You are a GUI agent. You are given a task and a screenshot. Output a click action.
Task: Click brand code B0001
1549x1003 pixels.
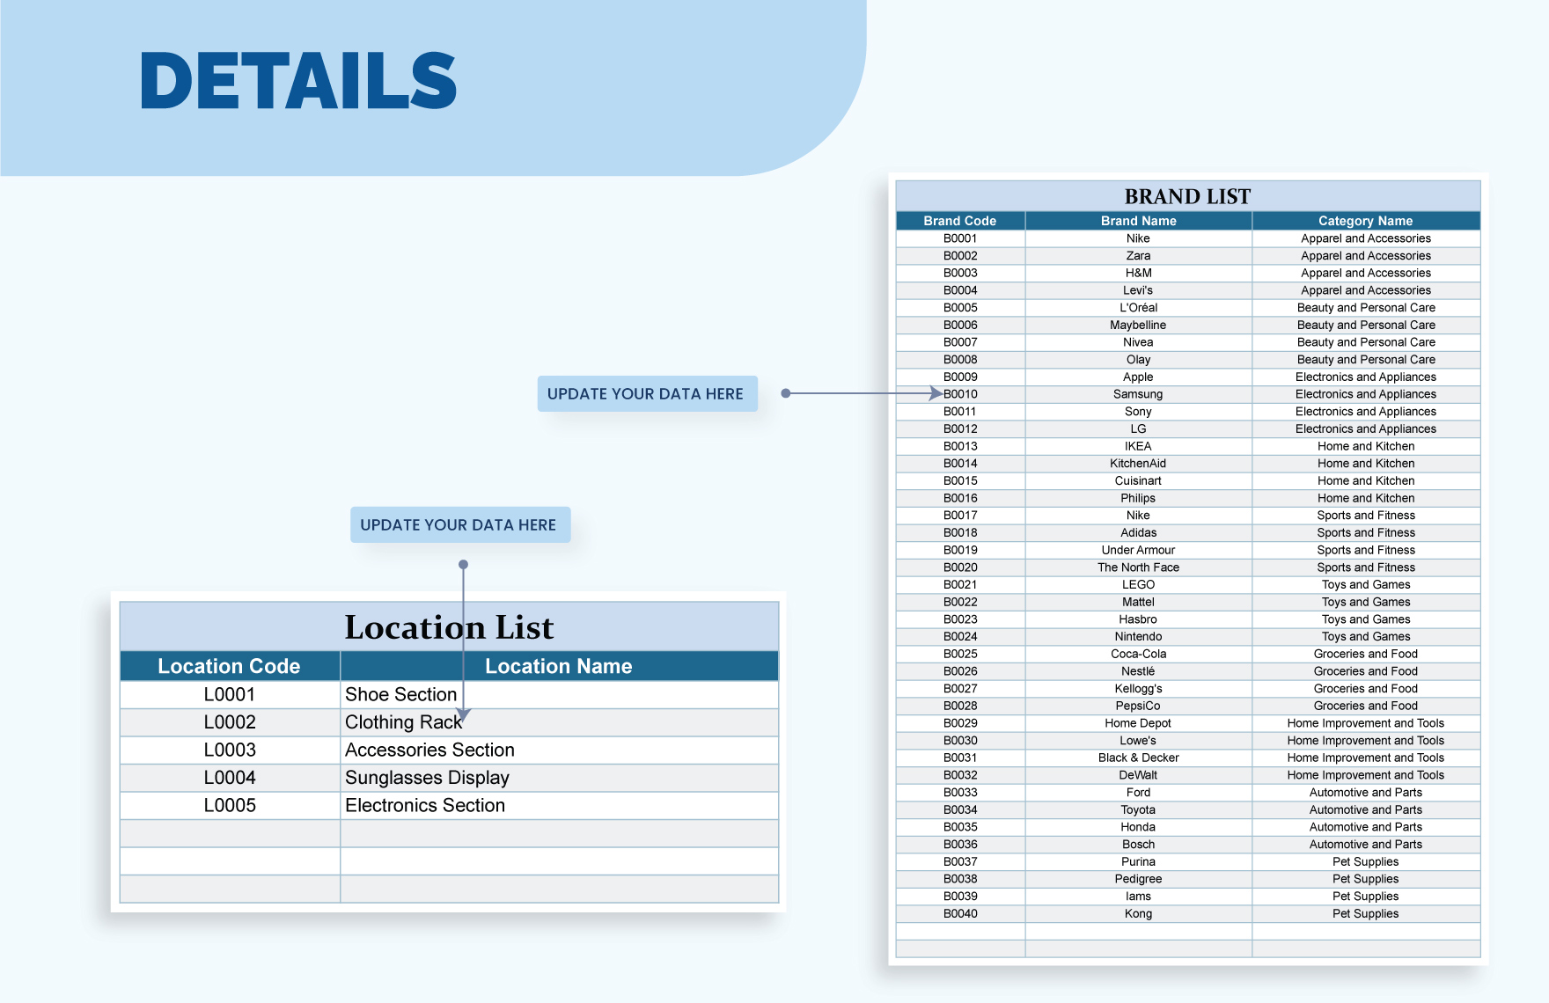point(960,238)
